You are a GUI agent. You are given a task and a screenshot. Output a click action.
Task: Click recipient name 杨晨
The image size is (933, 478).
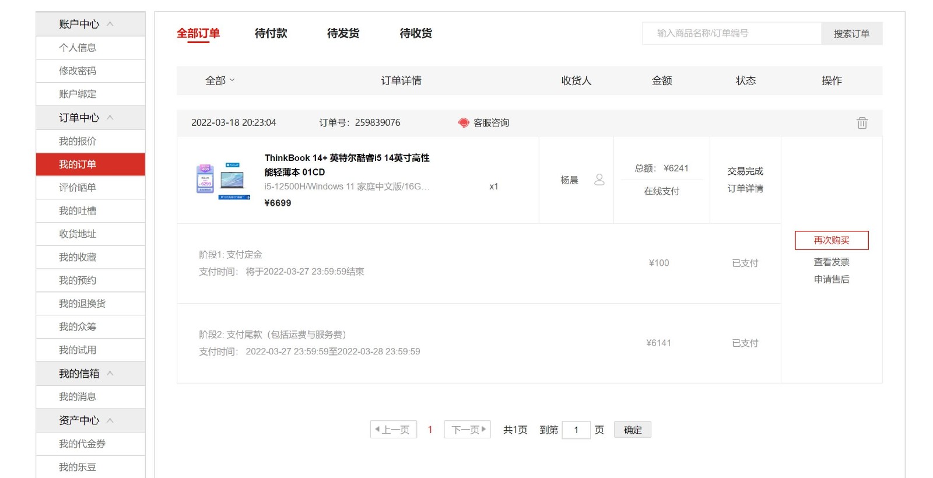[x=569, y=180]
